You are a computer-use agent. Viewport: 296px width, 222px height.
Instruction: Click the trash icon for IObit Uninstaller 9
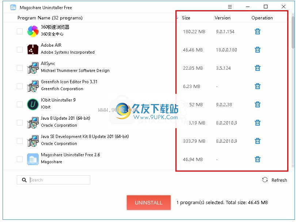pos(258,104)
